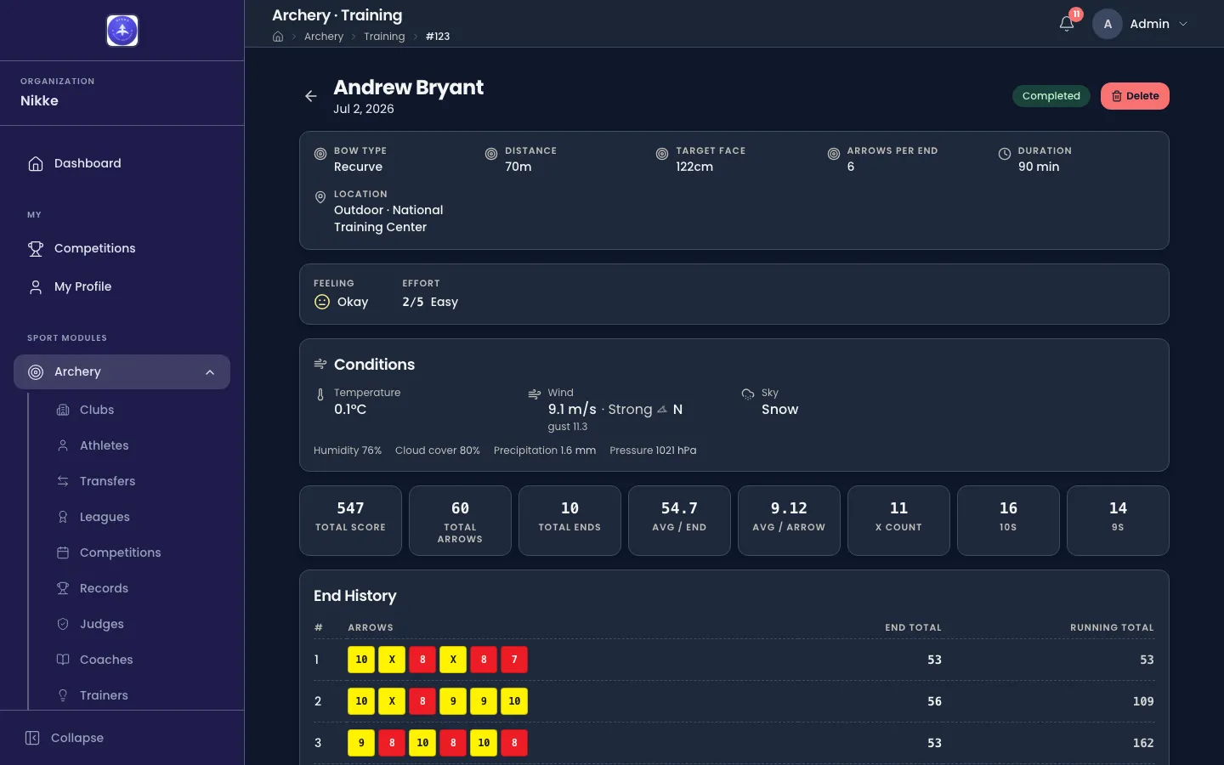Click the Competitions trophy icon under MY
The image size is (1224, 765).
pyautogui.click(x=36, y=248)
